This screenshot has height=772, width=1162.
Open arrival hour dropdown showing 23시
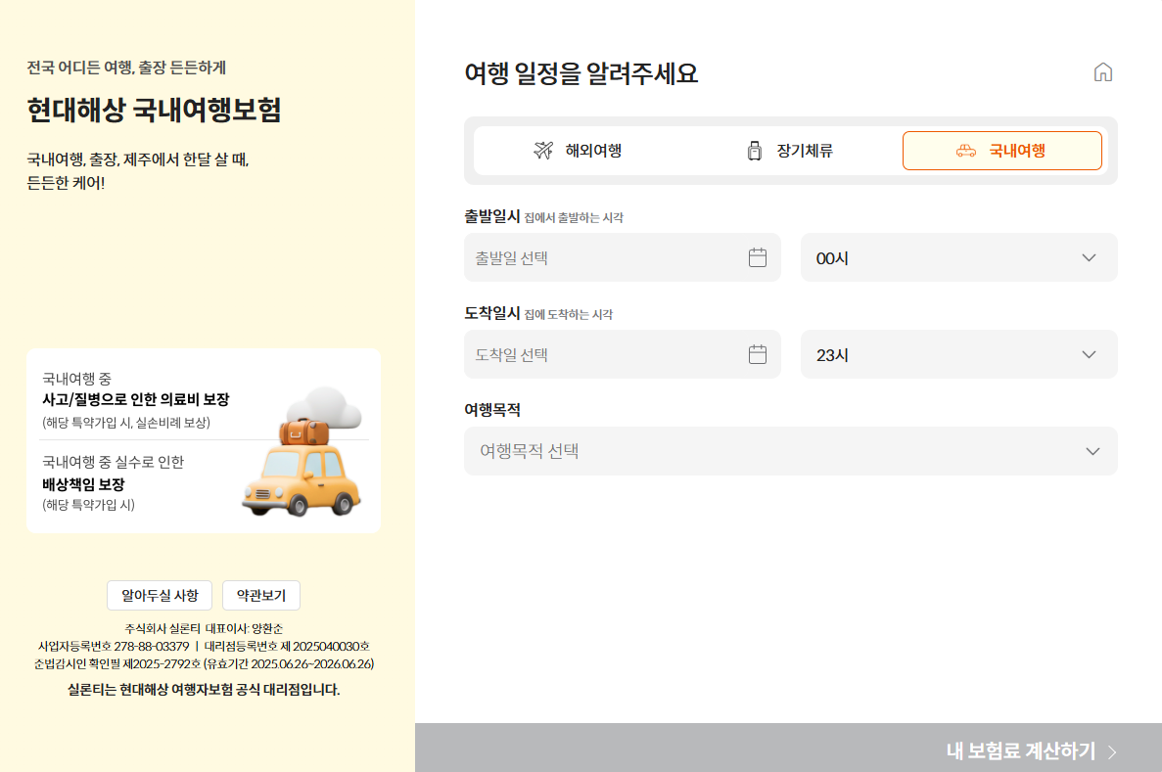[x=959, y=354]
